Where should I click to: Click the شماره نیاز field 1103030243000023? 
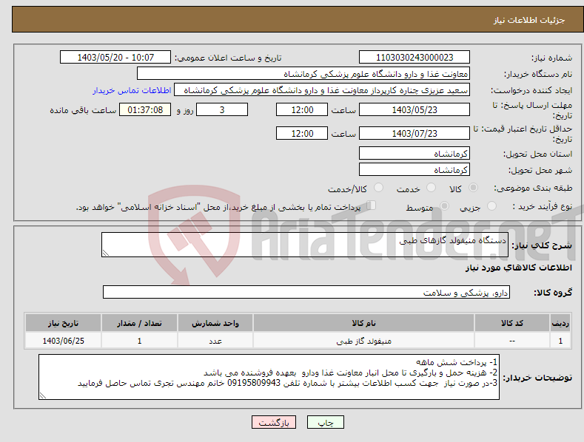(x=414, y=58)
